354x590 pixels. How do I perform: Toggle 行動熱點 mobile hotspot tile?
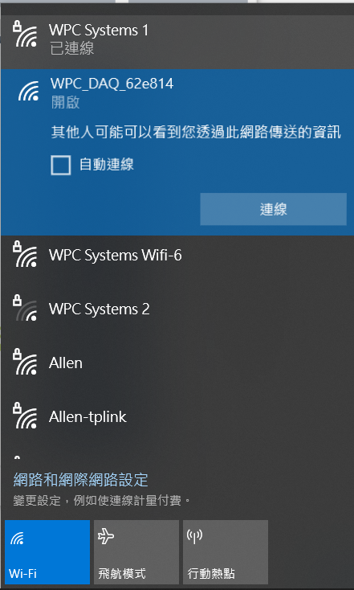(226, 552)
